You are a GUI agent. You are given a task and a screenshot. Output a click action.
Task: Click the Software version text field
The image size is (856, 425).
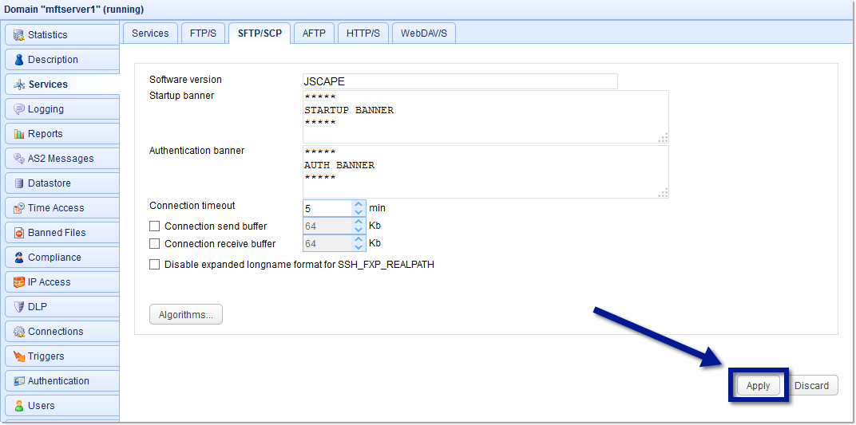click(460, 81)
